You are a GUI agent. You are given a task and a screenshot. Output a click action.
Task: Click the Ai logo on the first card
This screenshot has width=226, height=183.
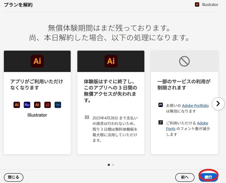(x=37, y=61)
